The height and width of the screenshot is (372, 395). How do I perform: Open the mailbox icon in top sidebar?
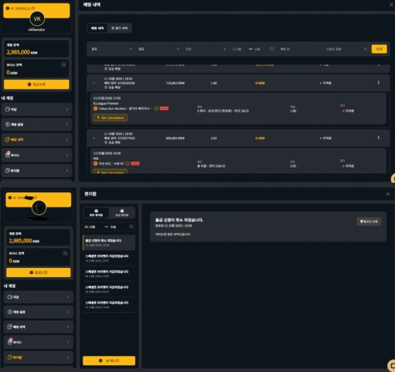click(7, 171)
